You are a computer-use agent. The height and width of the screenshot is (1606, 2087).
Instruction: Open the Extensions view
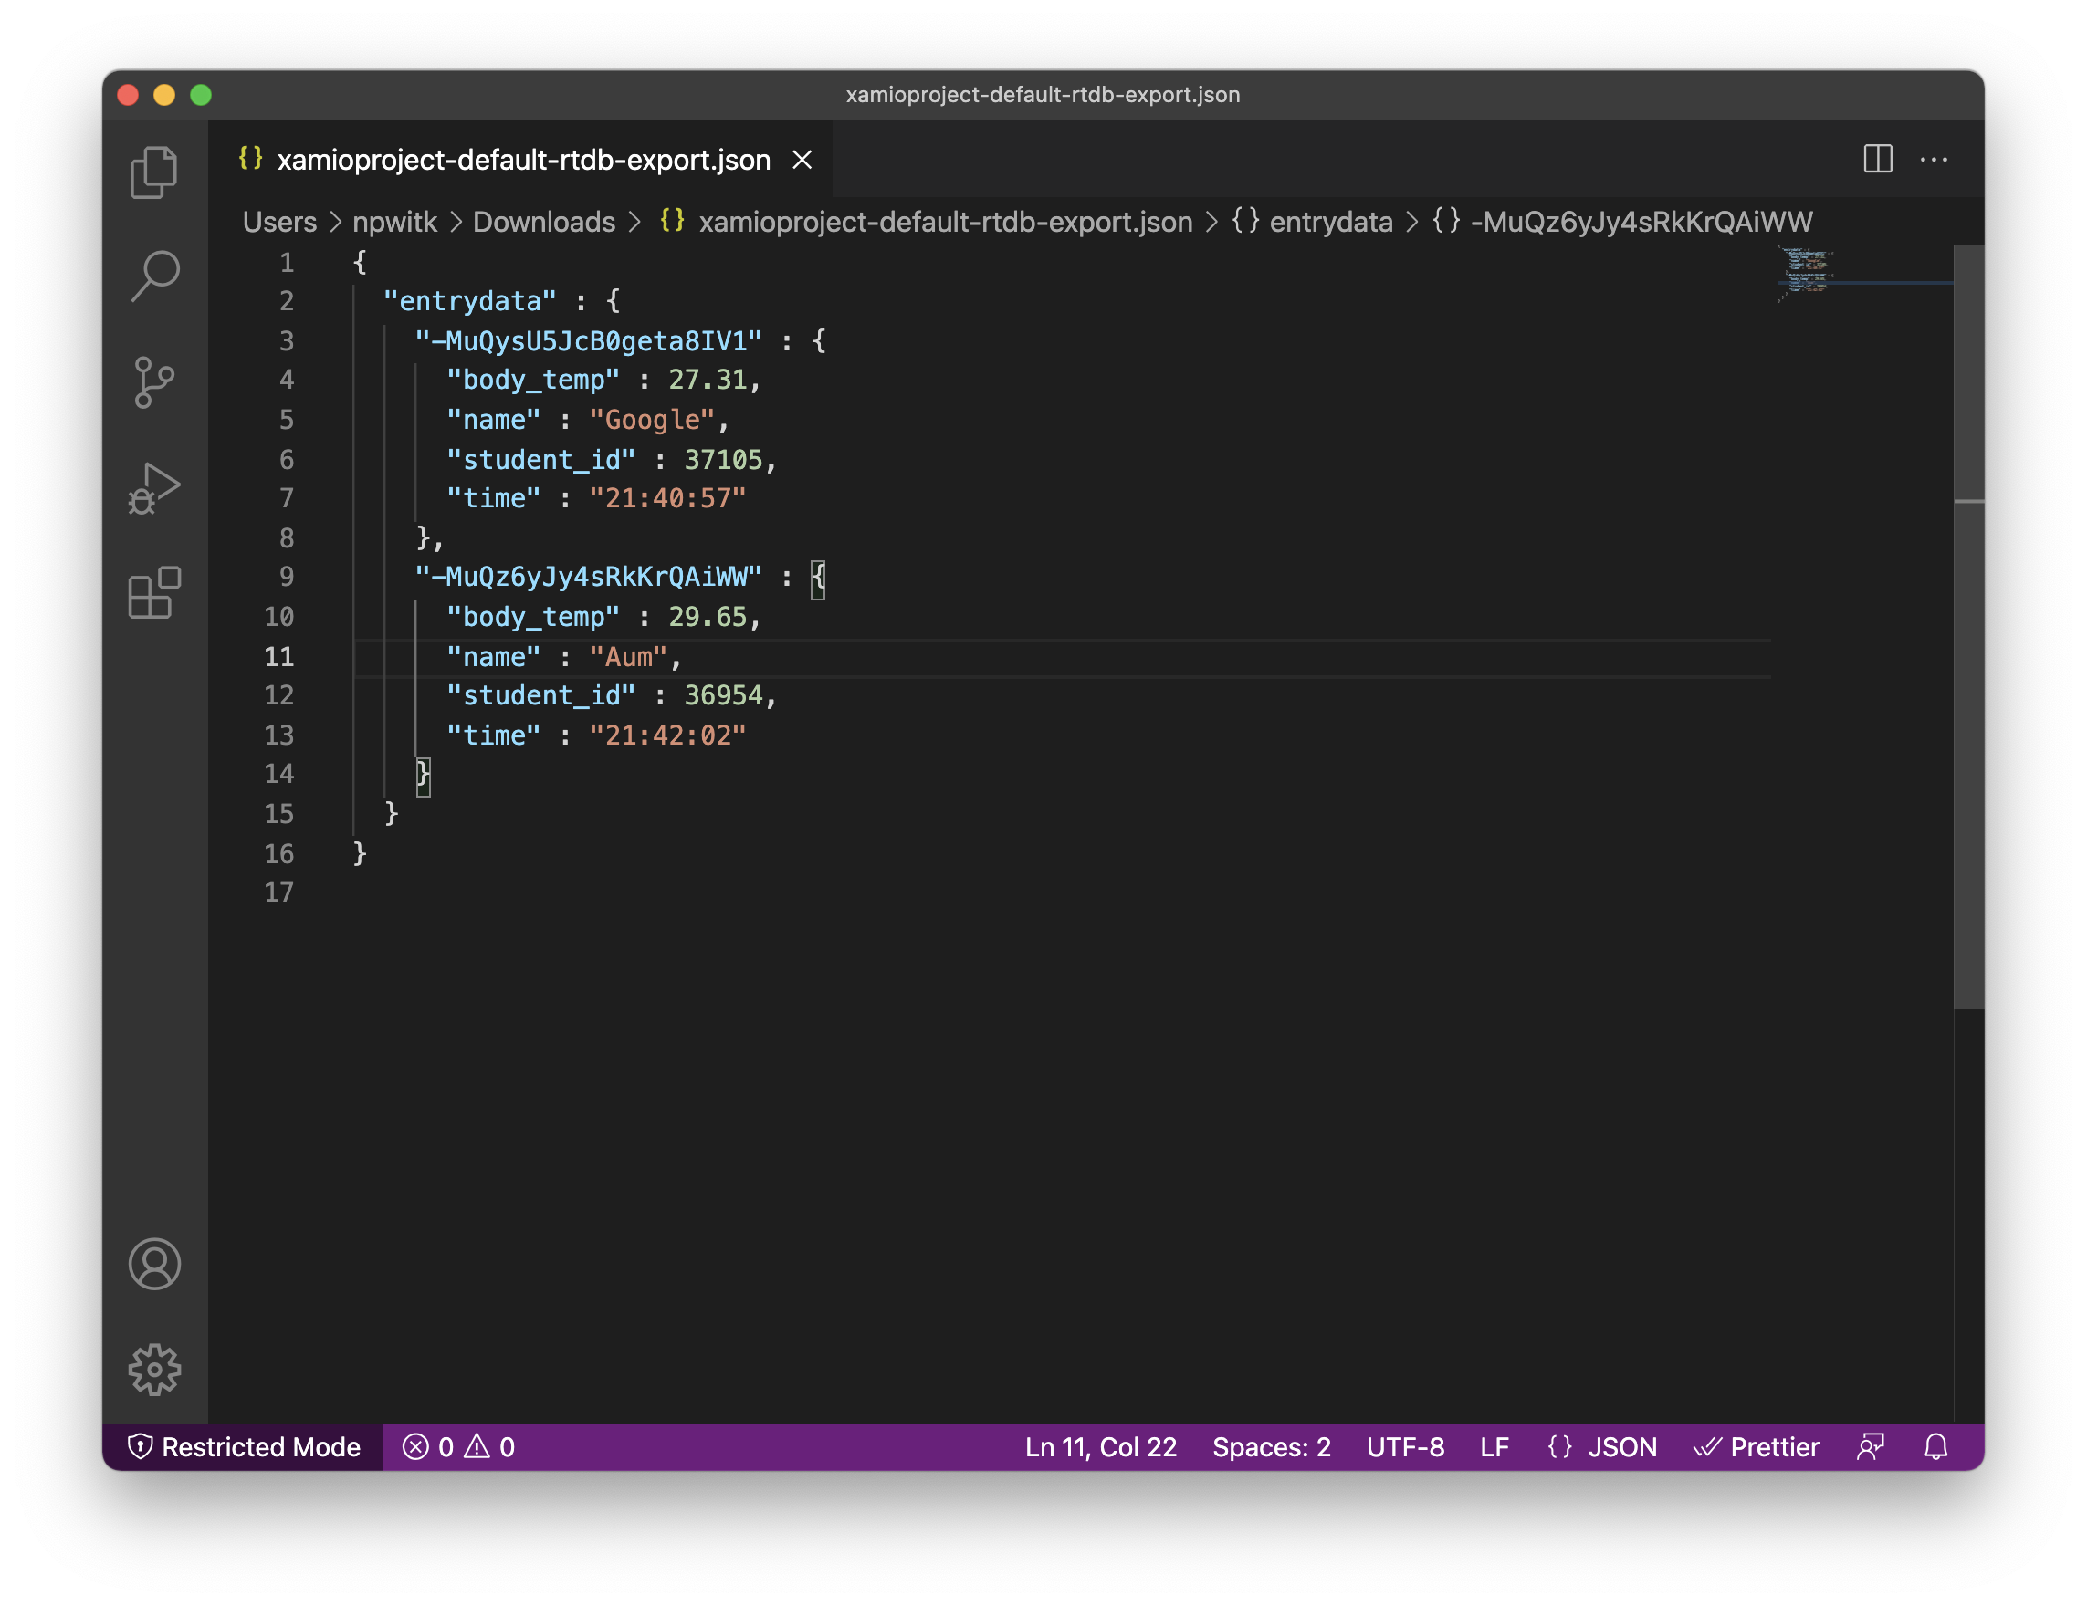point(154,592)
